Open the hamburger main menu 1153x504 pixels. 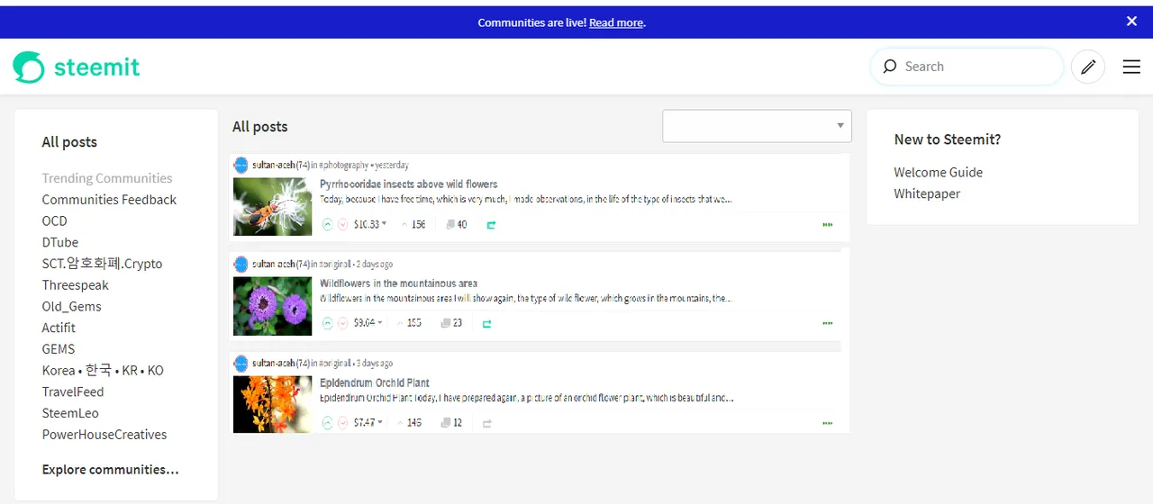tap(1131, 67)
